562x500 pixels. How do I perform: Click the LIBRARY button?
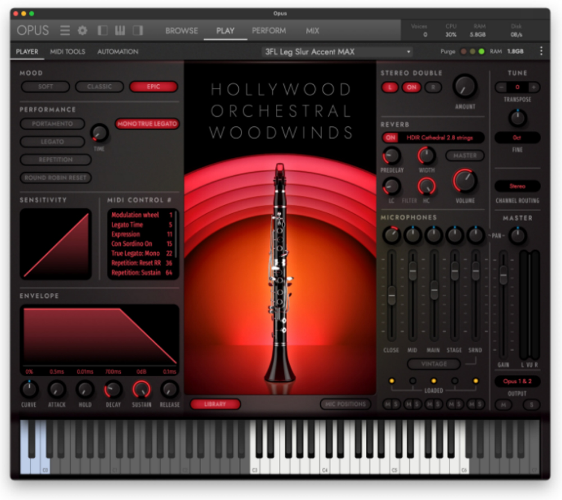[215, 404]
